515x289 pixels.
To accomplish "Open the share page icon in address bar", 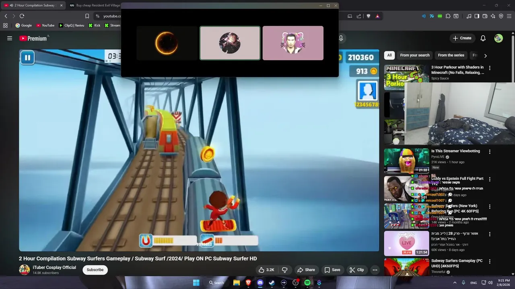I will pos(359,16).
